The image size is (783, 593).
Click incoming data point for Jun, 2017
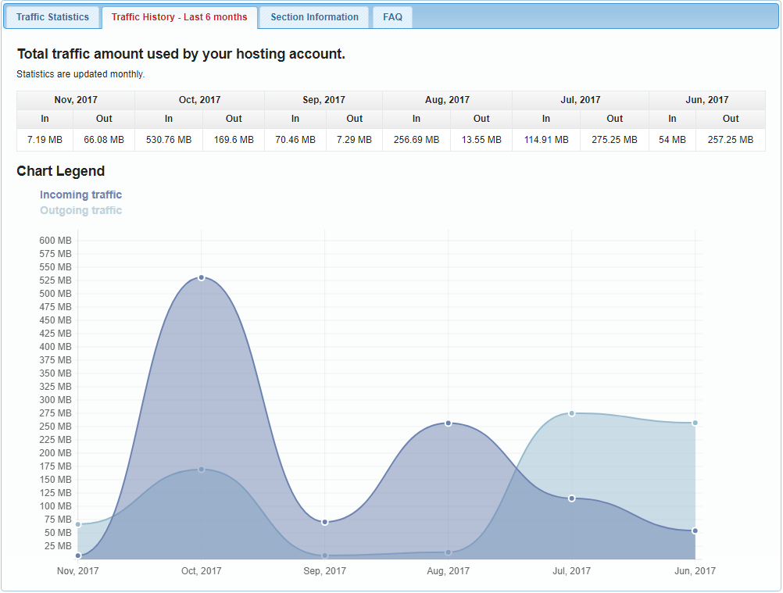click(x=695, y=530)
